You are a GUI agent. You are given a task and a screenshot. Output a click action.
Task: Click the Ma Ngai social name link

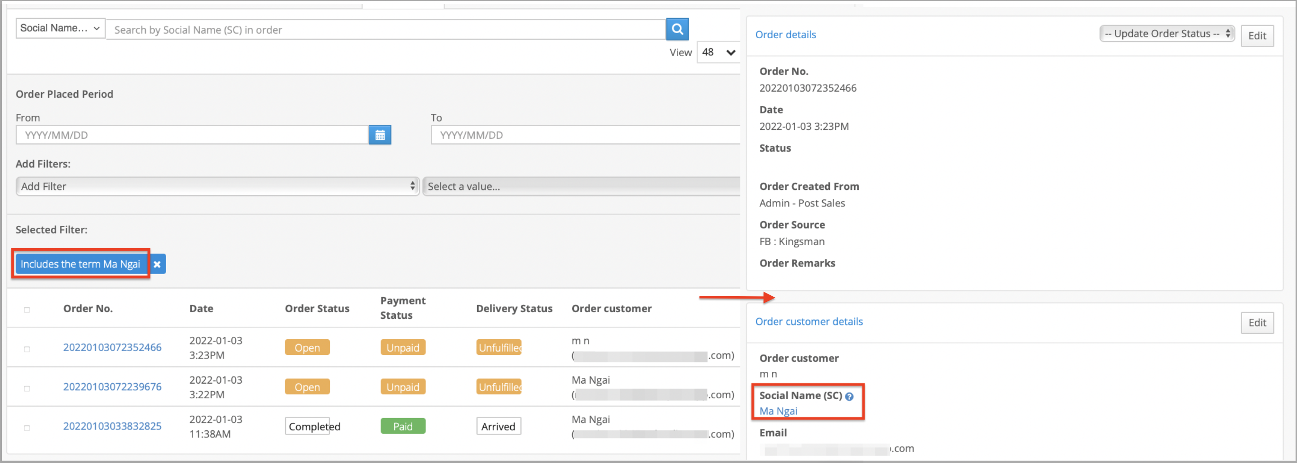[778, 411]
